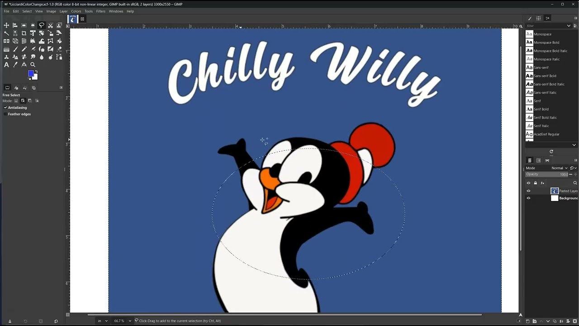Viewport: 579px width, 326px height.
Task: Set selection mode to add to selection
Action: 23,101
